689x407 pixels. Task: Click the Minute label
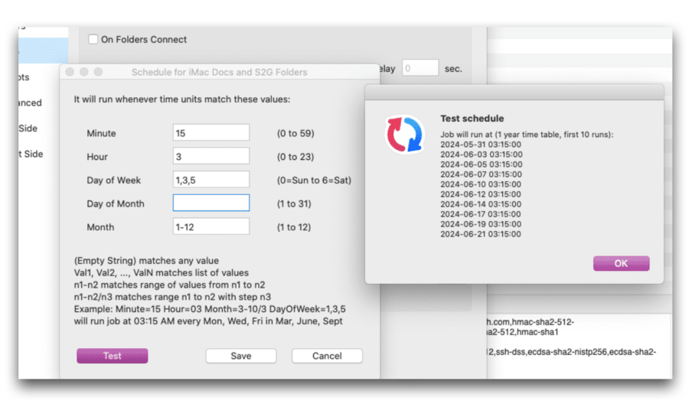click(101, 133)
